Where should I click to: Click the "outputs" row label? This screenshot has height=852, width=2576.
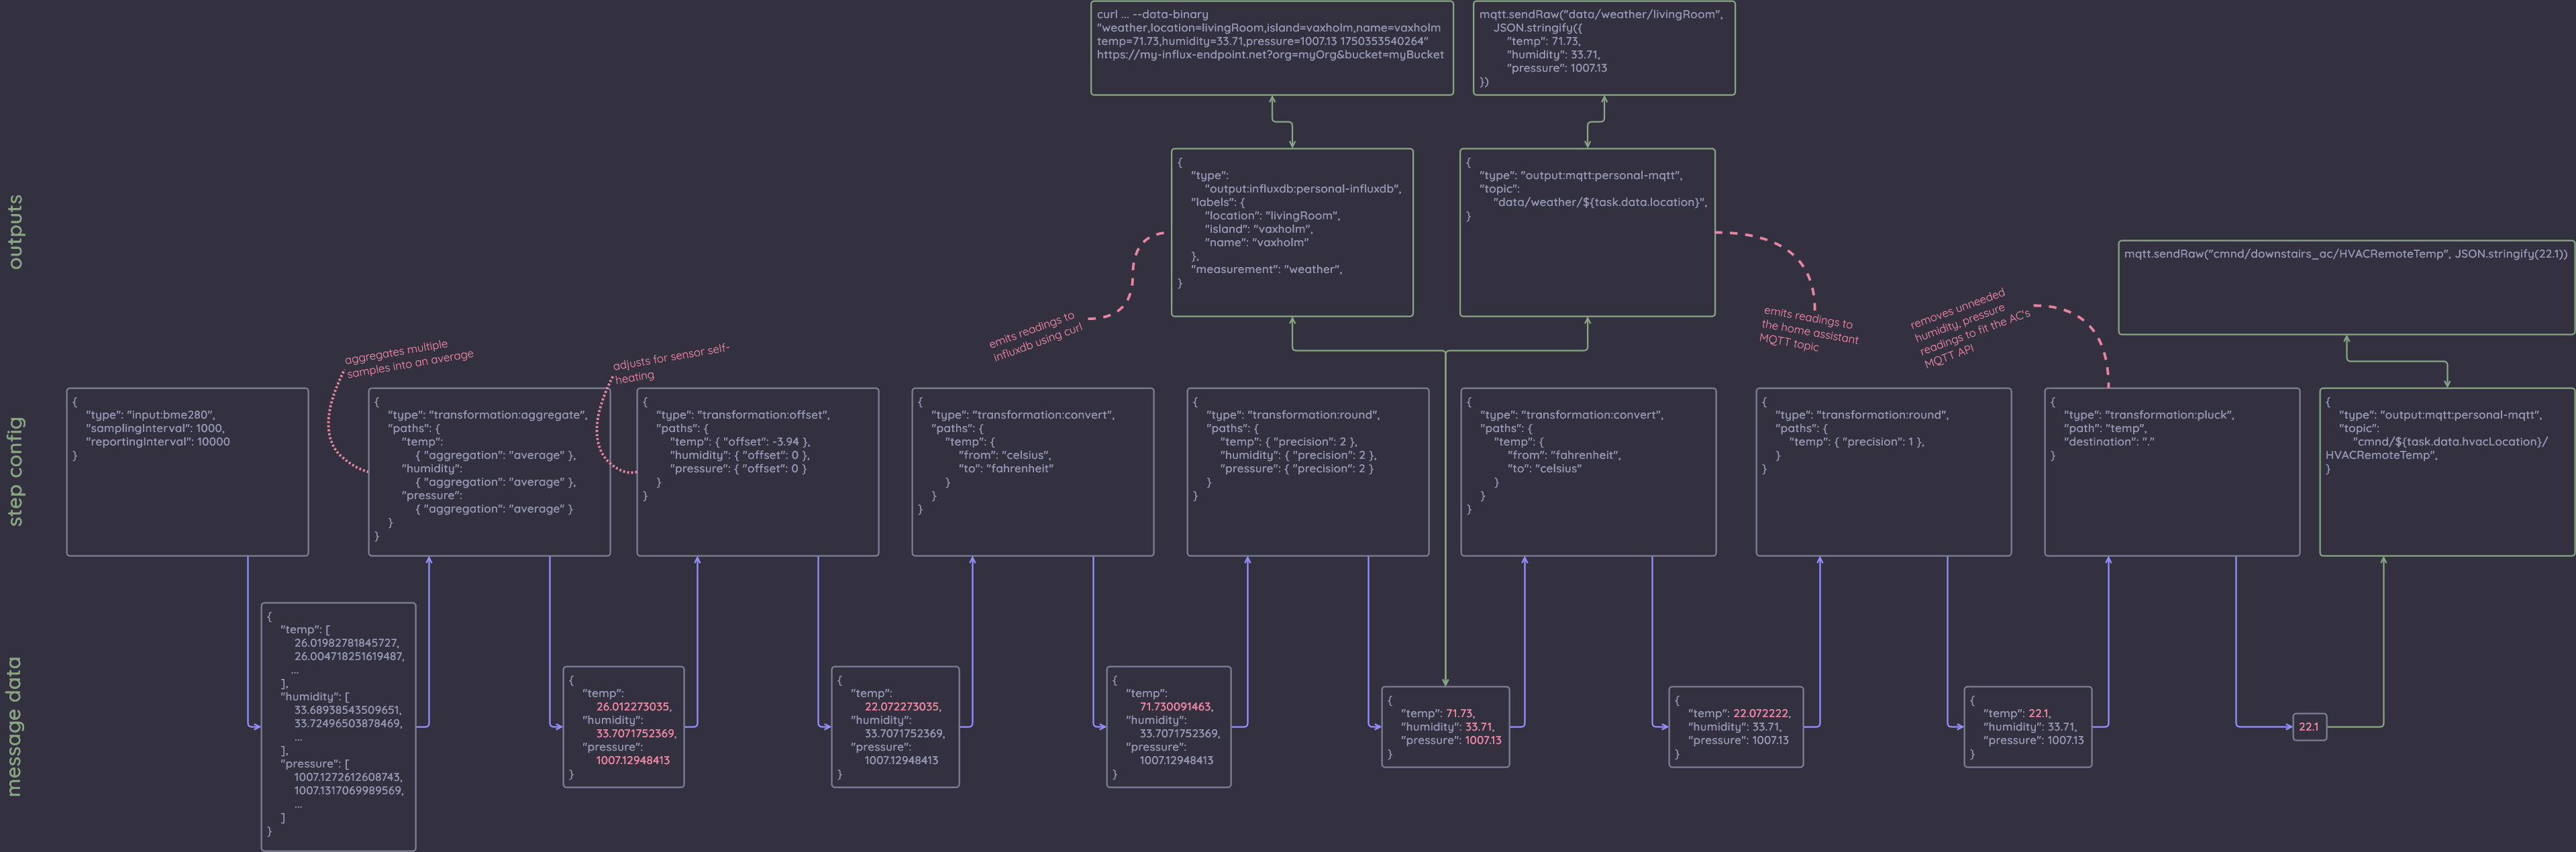click(x=15, y=232)
